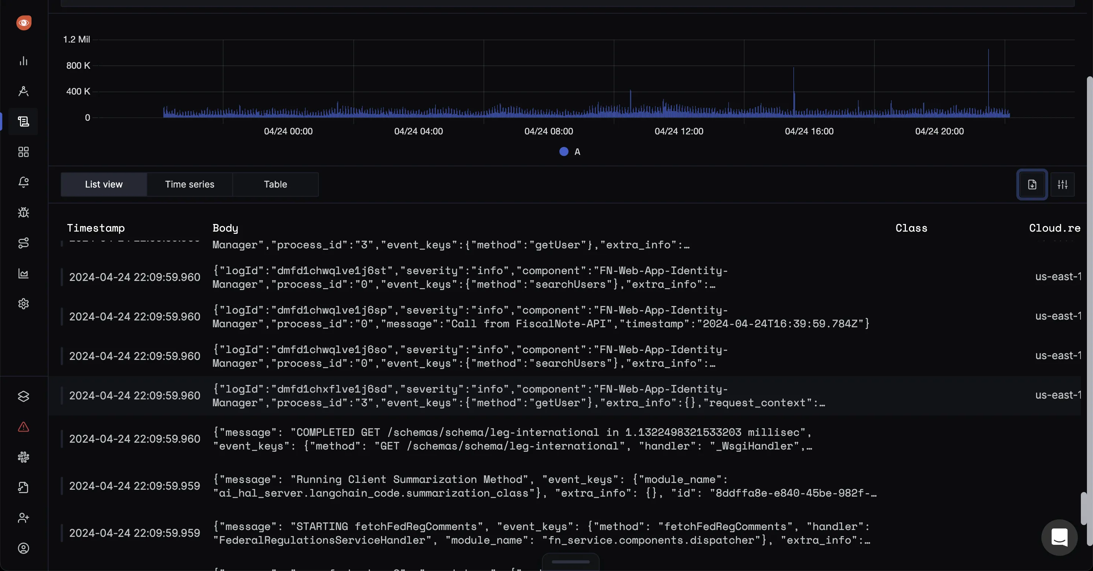Image resolution: width=1093 pixels, height=571 pixels.
Task: Click the tallest chart spike after 20:00
Action: click(988, 83)
